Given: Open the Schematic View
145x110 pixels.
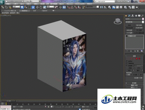Looking at the screenshot, I should click(121, 7).
